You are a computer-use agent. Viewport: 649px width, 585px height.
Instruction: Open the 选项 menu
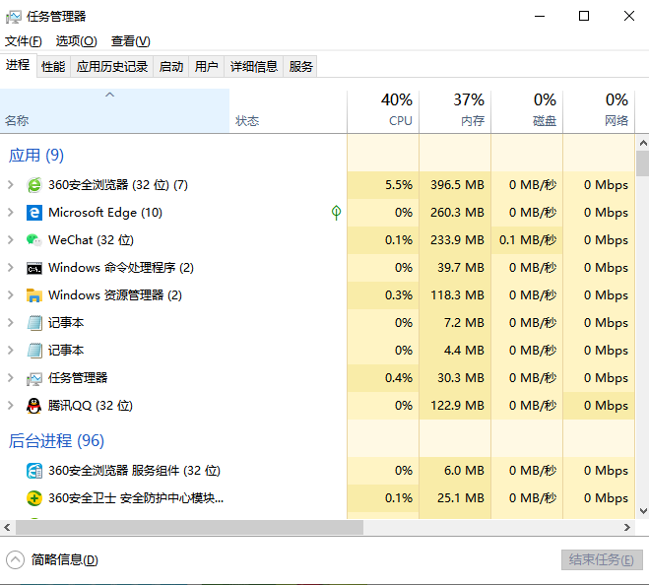(76, 41)
